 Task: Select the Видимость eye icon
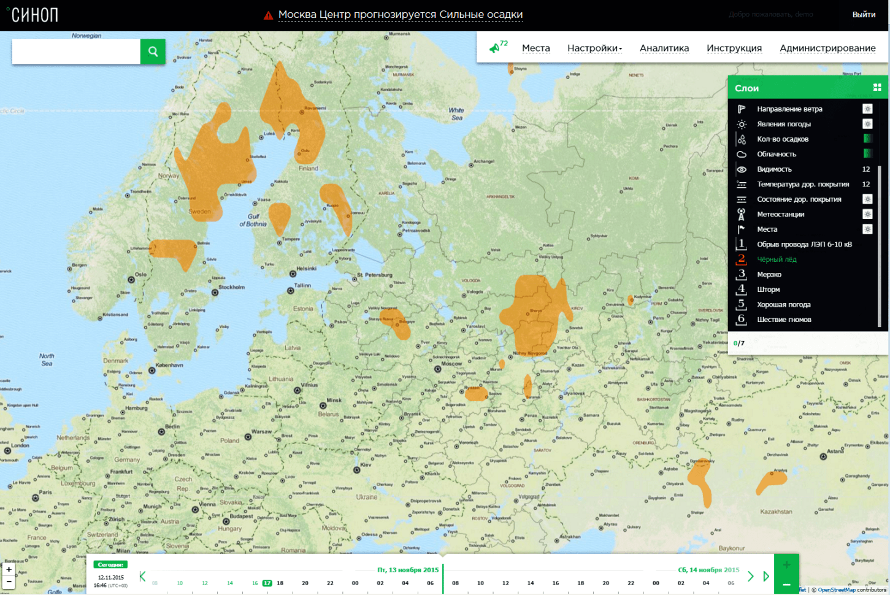tap(742, 169)
